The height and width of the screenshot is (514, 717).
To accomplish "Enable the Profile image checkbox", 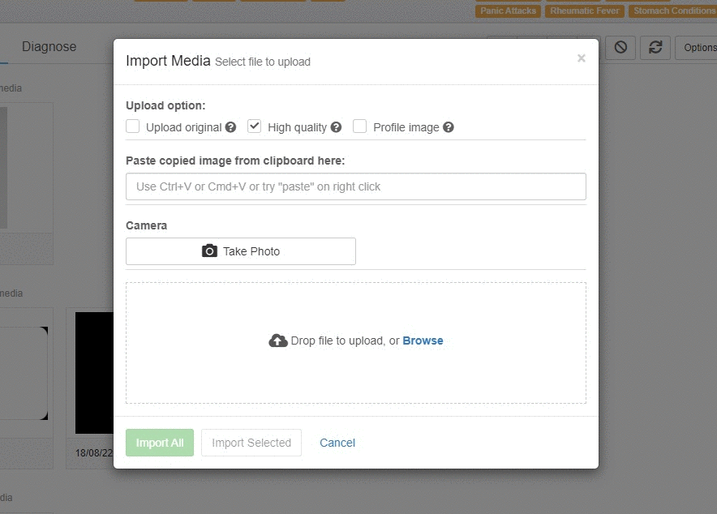I will click(360, 126).
